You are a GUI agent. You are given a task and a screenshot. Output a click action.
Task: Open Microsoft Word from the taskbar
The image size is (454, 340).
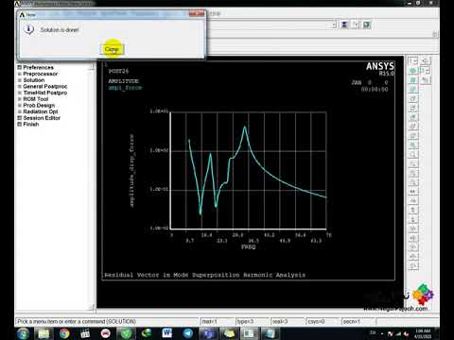(167, 333)
